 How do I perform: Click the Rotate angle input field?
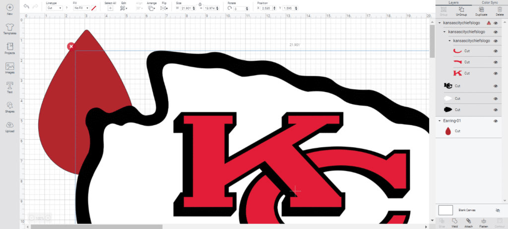pos(240,8)
